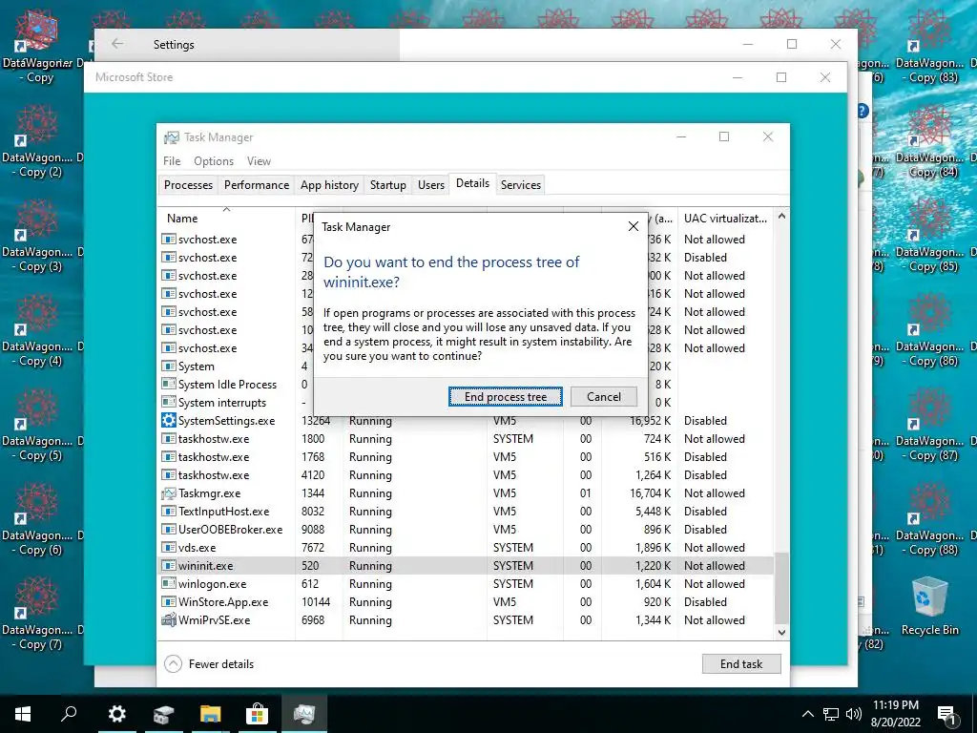The height and width of the screenshot is (733, 977).
Task: Confirm End process tree in the dialog
Action: 506,396
